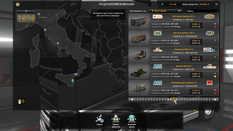
Task: Click the highlighted page marker on pager
Action: click(174, 99)
